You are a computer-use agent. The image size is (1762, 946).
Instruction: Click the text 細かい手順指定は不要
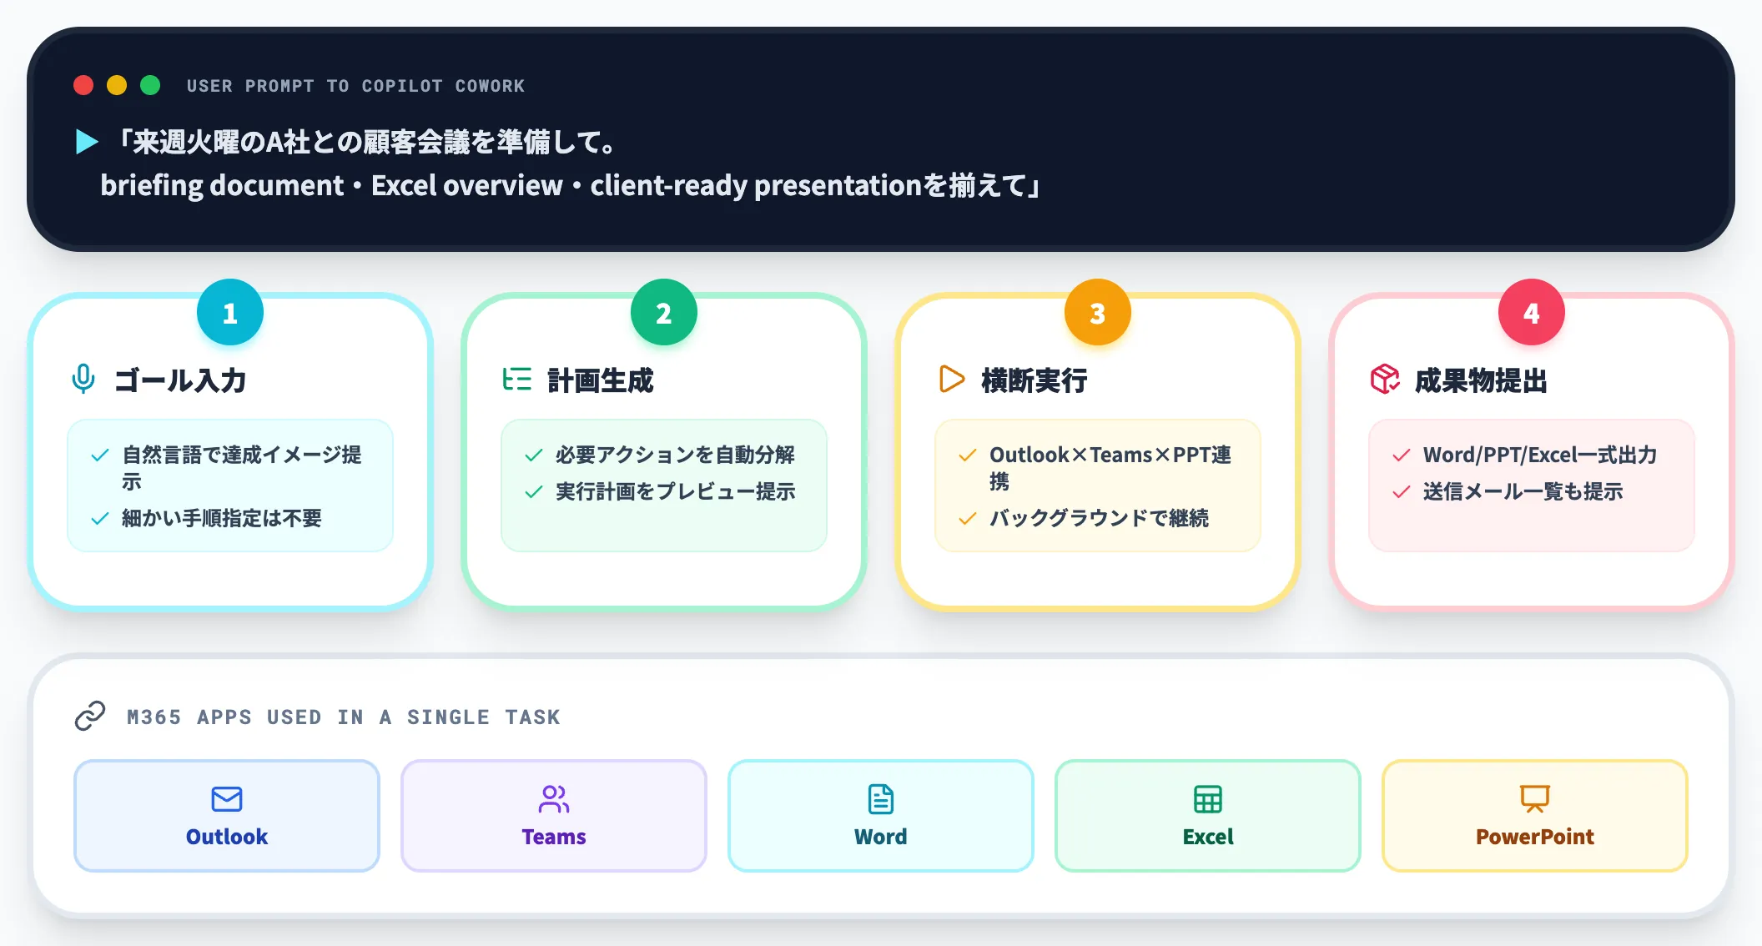pyautogui.click(x=222, y=518)
